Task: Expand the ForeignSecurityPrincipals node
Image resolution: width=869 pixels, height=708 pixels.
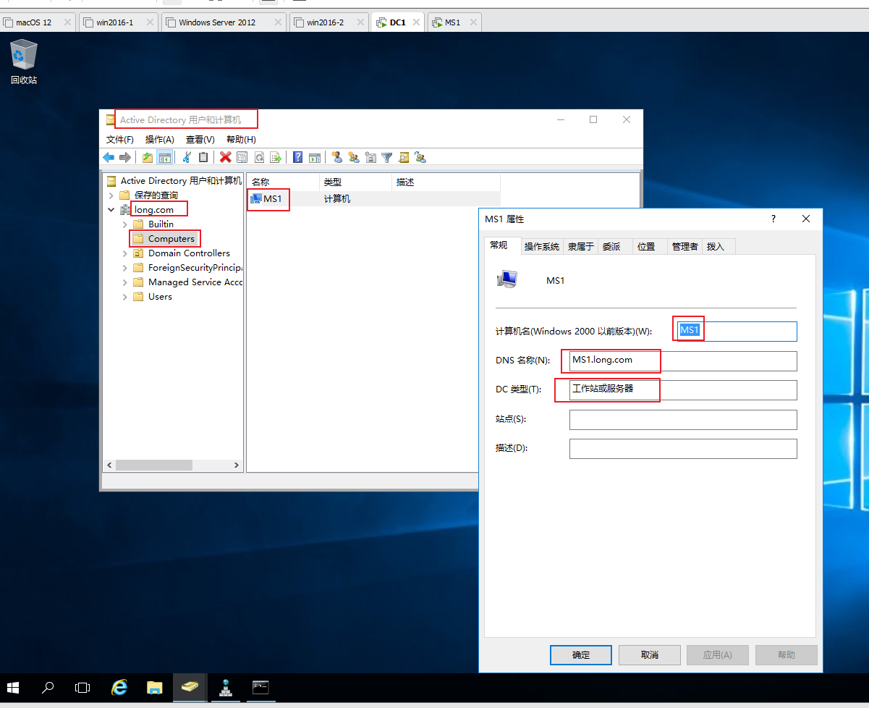Action: [124, 268]
